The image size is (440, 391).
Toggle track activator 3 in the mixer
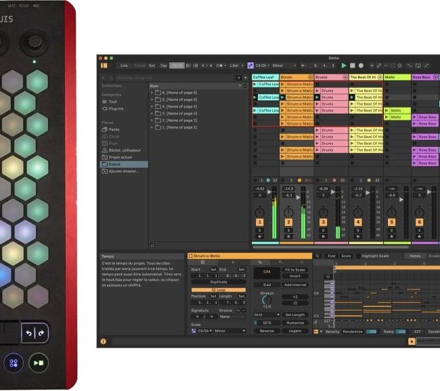click(323, 223)
